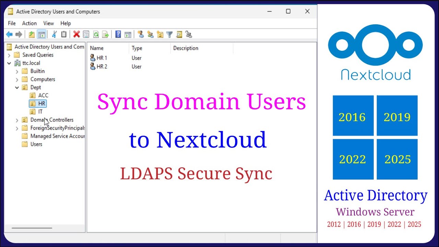Click the Export List toolbar icon

point(105,34)
